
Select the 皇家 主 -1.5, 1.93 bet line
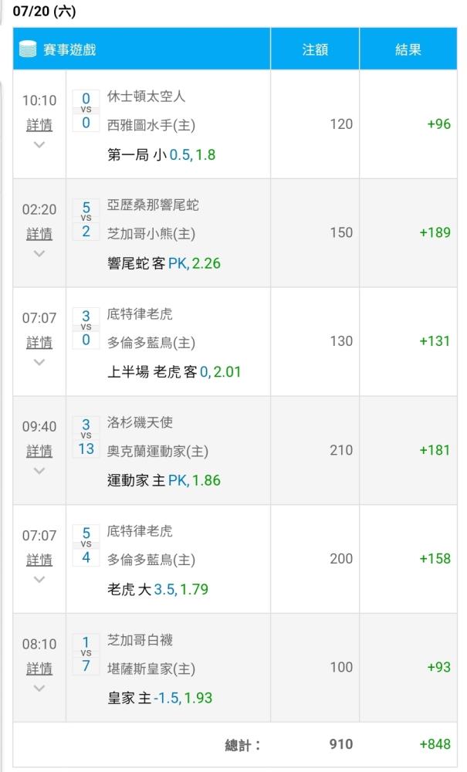160,698
